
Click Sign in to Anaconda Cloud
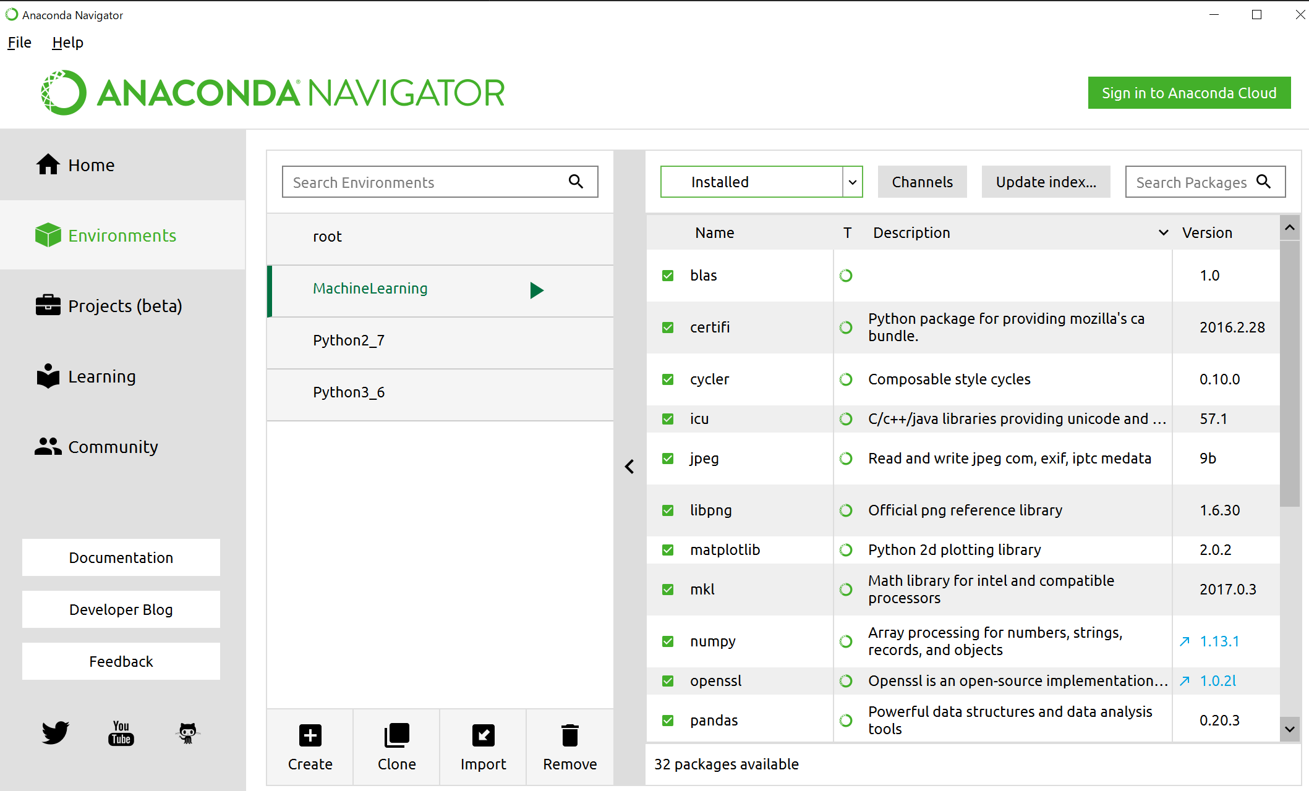[x=1188, y=93]
